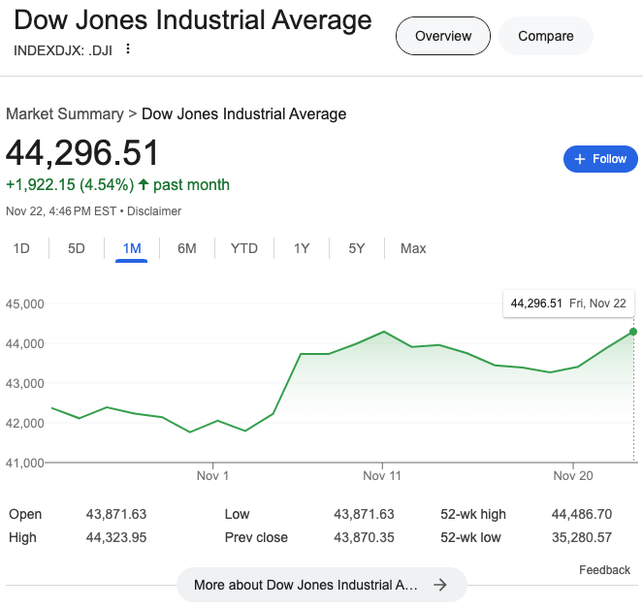Open the Disclaimer link

click(154, 211)
